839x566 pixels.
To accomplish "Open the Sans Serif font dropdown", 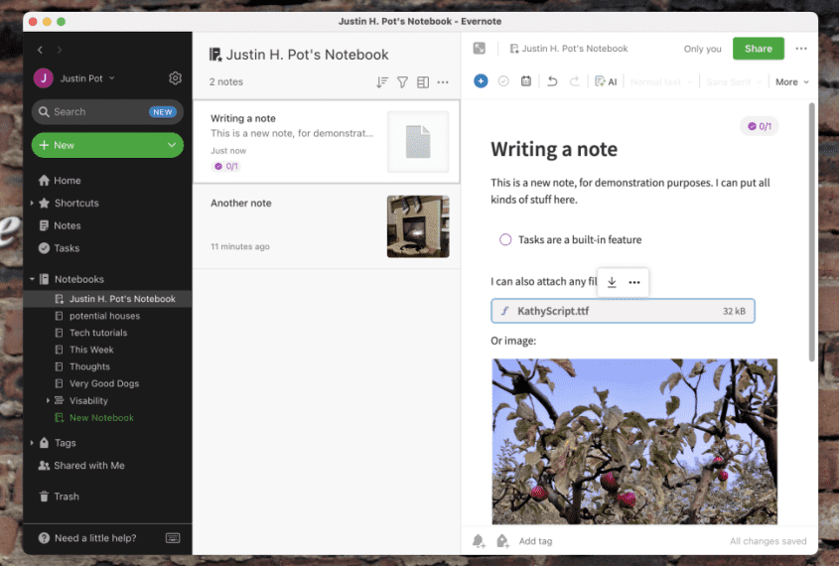I will pyautogui.click(x=734, y=81).
